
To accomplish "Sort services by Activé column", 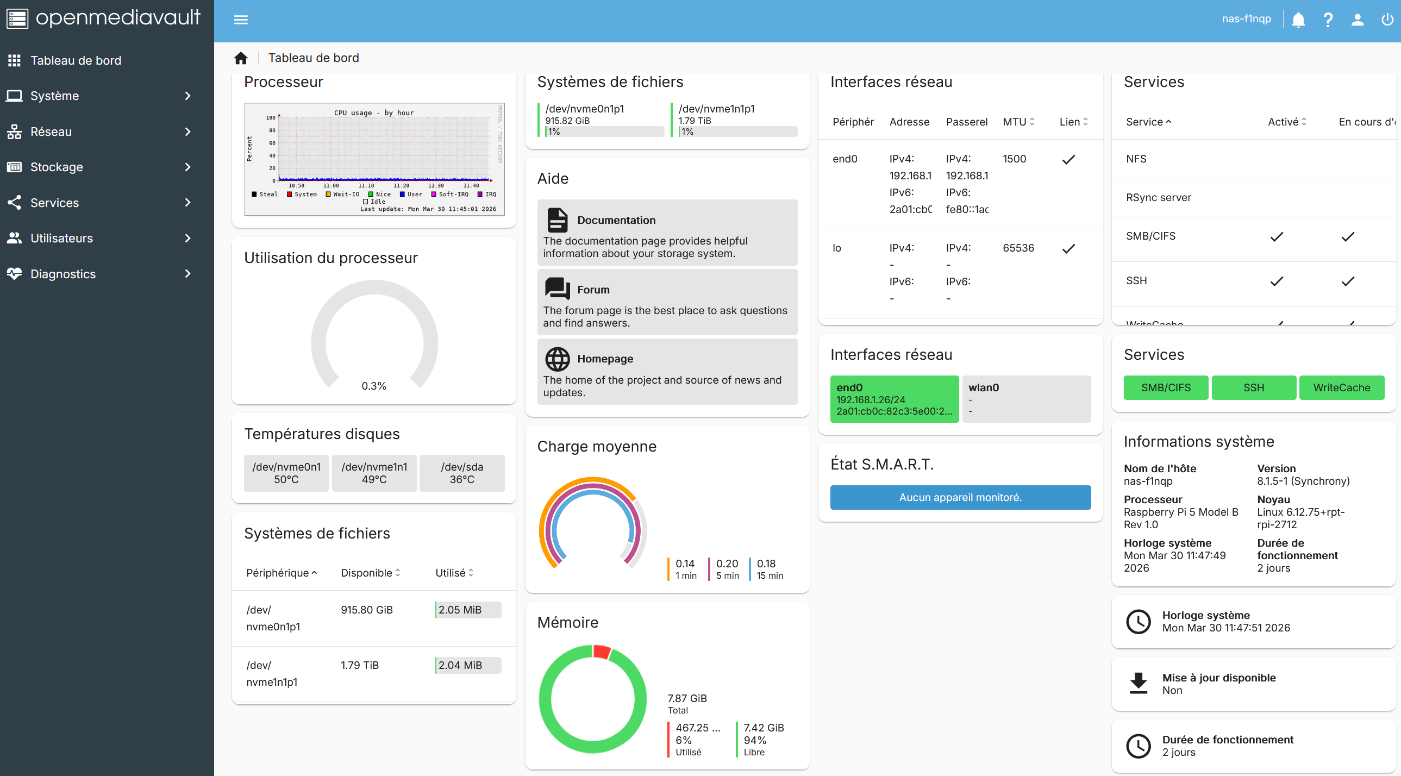I will click(1286, 122).
